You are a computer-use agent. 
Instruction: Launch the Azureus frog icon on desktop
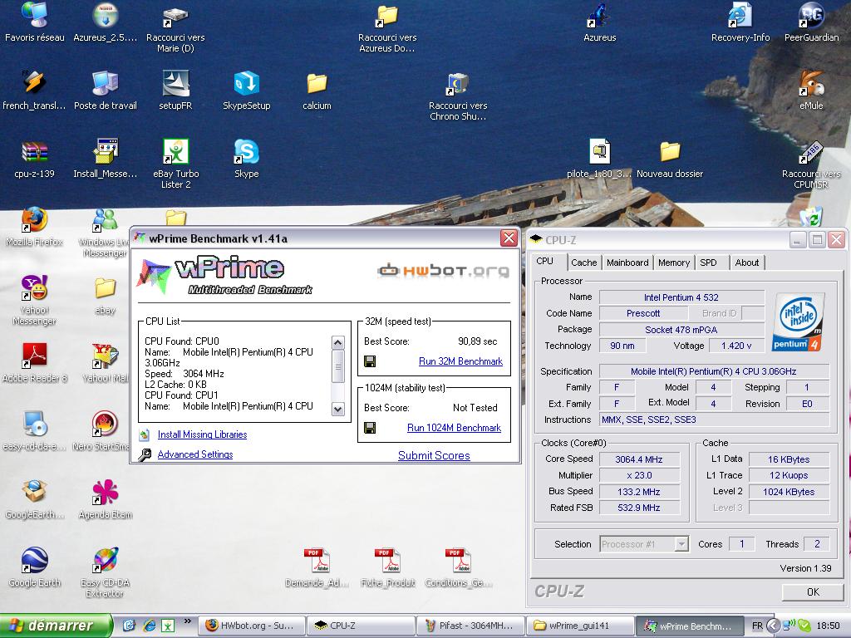(x=599, y=22)
